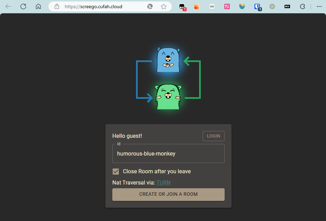Click the room id text field
This screenshot has width=326, height=221.
click(168, 154)
